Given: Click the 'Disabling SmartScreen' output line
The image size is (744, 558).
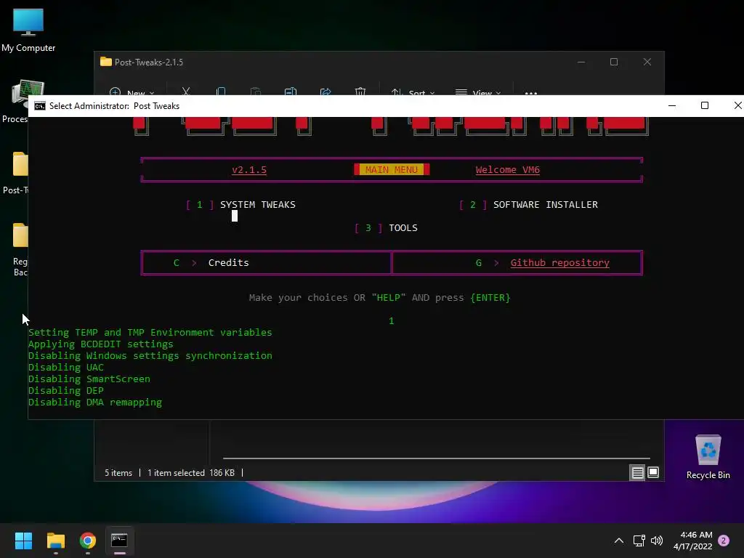Looking at the screenshot, I should click(x=89, y=379).
